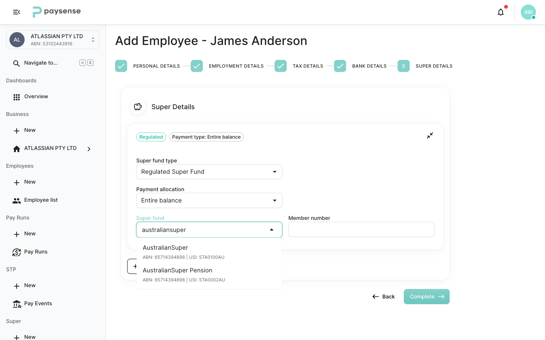Click step 5 Super Details indicator
Screen dimensions: 545x340
403,66
